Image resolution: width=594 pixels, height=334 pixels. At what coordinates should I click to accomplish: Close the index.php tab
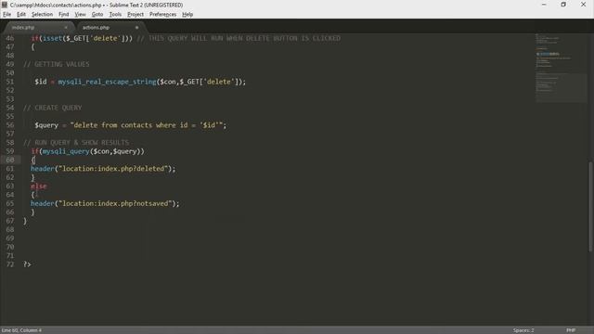66,27
